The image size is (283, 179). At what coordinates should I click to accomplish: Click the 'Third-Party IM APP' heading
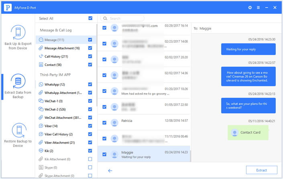pos(55,75)
